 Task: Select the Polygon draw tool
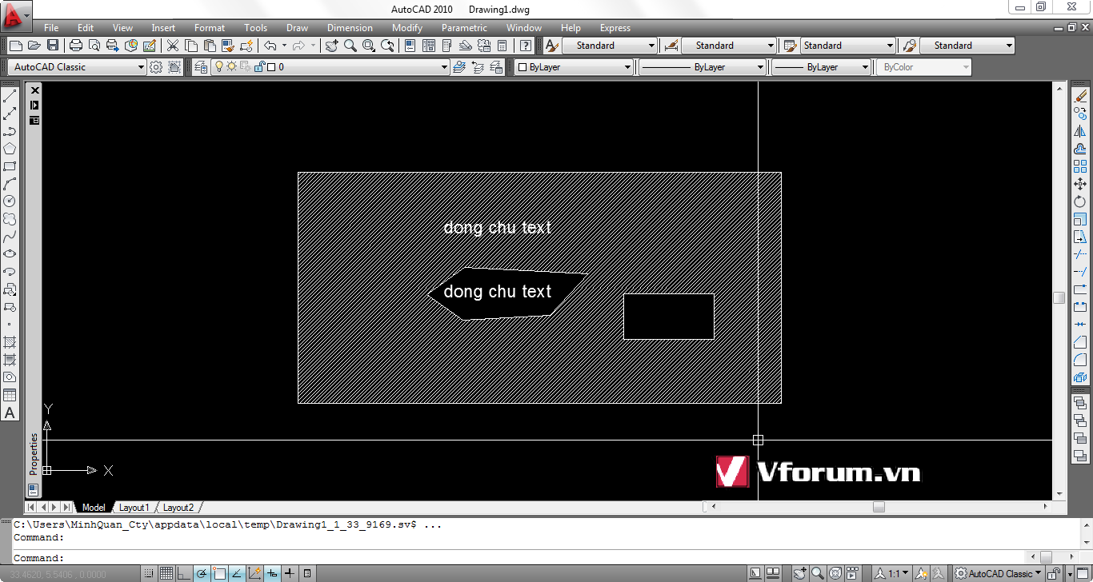pos(10,149)
